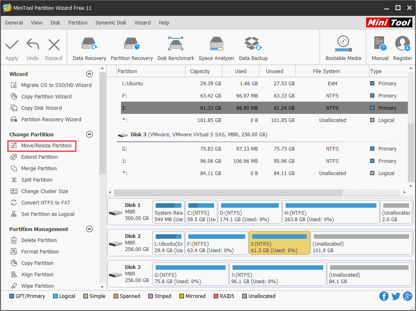Open the General menu
Viewport: 416px width, 311px height.
pos(14,23)
